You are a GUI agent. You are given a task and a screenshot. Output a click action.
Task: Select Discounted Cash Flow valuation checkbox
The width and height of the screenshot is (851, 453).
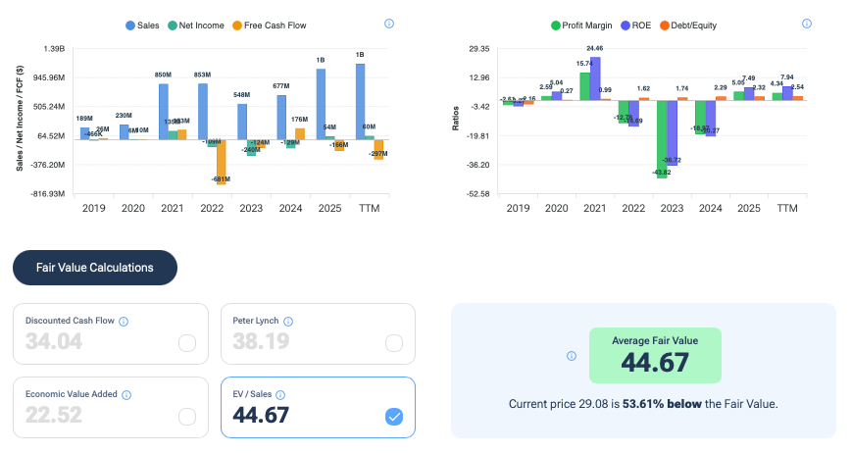point(187,343)
